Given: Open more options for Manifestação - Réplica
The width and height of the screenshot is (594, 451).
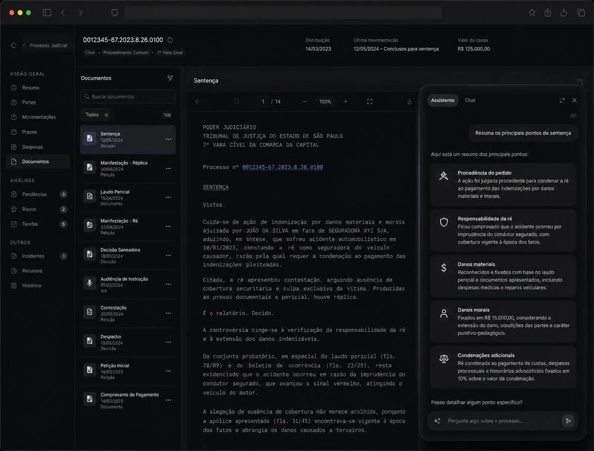Looking at the screenshot, I should click(x=168, y=168).
